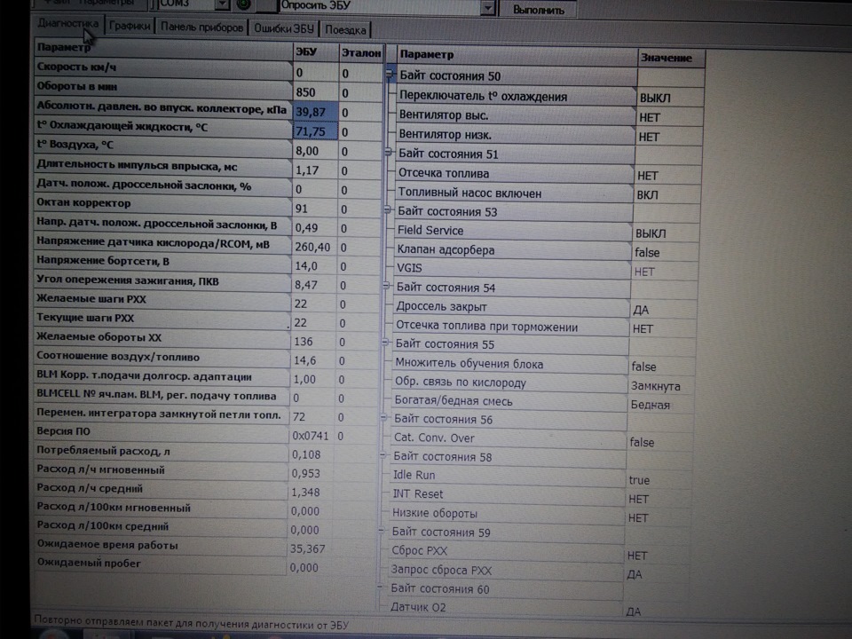Open the Поездка tab
The image size is (852, 639).
click(x=345, y=29)
